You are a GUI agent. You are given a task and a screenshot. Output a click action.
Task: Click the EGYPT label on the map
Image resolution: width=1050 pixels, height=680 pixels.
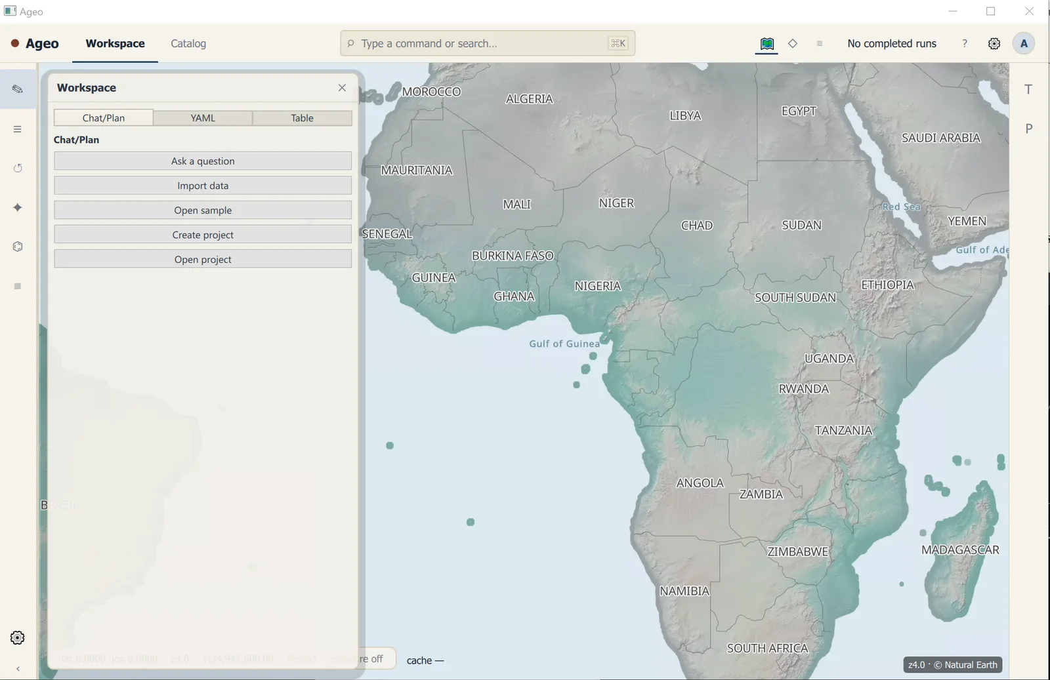pos(799,111)
